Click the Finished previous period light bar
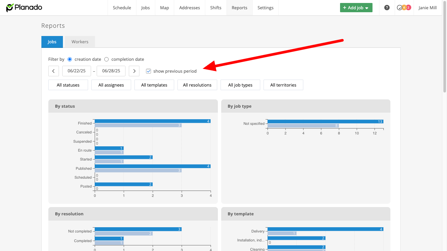Viewport: 447px width, 251px height. [138, 126]
